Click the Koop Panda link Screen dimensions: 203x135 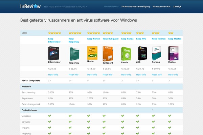coord(127,39)
